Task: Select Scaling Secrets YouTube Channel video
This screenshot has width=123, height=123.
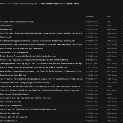Action: (42, 45)
